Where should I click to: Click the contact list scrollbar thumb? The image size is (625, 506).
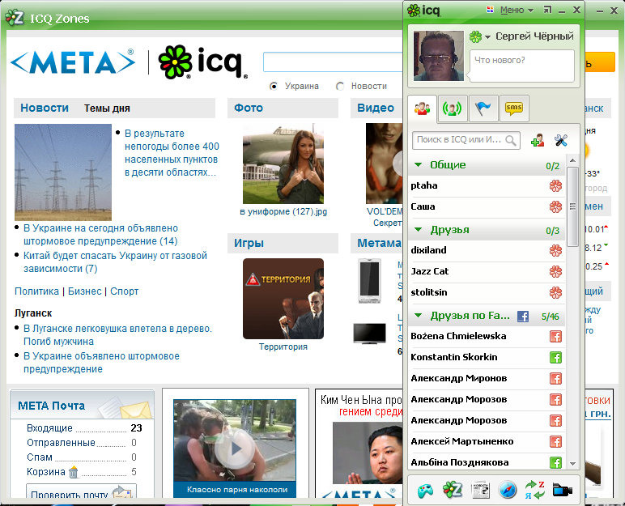(573, 206)
